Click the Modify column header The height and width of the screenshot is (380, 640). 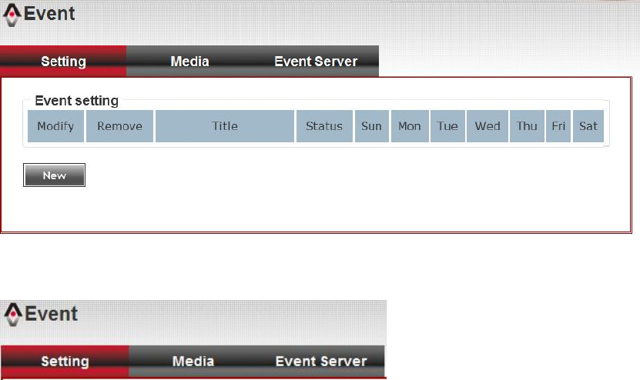[56, 126]
